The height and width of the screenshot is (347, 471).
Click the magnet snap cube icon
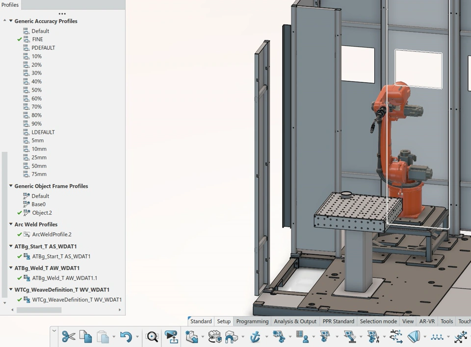click(x=232, y=337)
